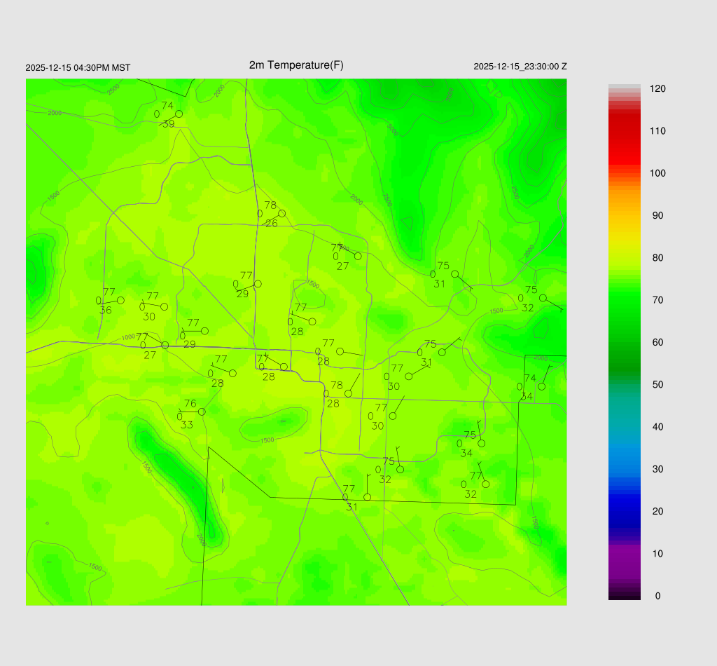Viewport: 717px width, 666px height.
Task: Pick the teal band near 50 on colorbar
Action: (x=624, y=385)
